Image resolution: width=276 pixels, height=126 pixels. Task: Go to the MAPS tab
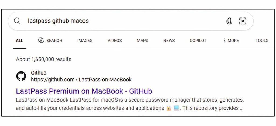[142, 41]
